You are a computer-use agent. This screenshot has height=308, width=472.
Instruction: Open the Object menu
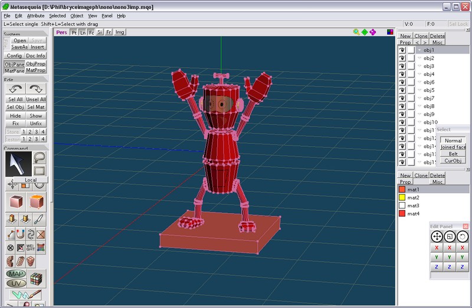tap(77, 16)
